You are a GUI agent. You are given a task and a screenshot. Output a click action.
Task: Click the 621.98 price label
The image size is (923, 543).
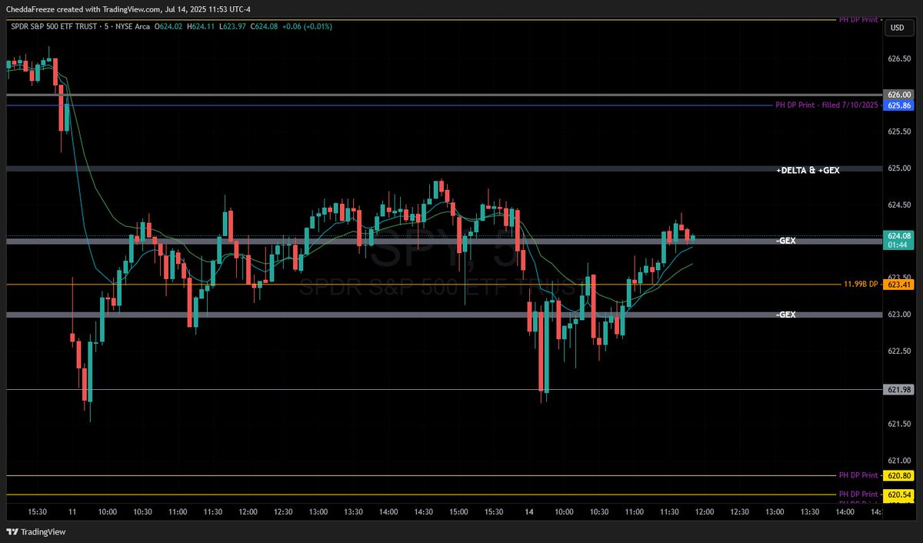[x=899, y=390]
